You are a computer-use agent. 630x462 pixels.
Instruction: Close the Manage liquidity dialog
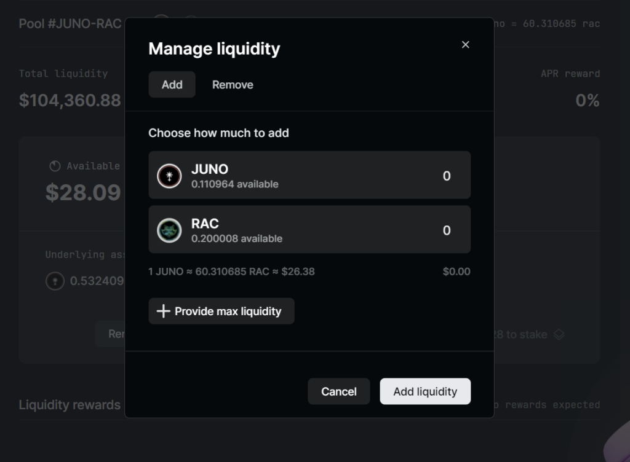[x=465, y=44]
